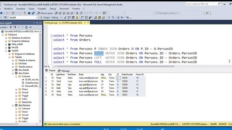Expand the Chiavi folder under dbo.Orders

point(16,90)
